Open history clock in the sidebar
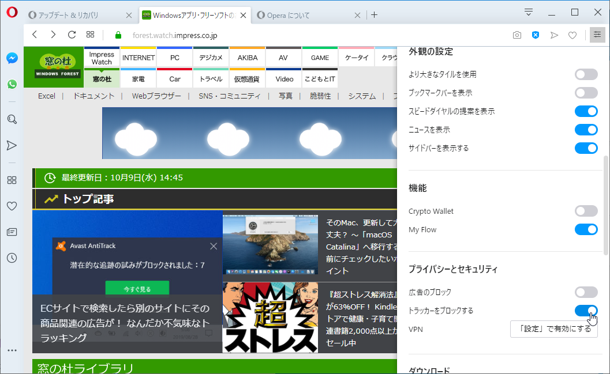 (x=12, y=258)
